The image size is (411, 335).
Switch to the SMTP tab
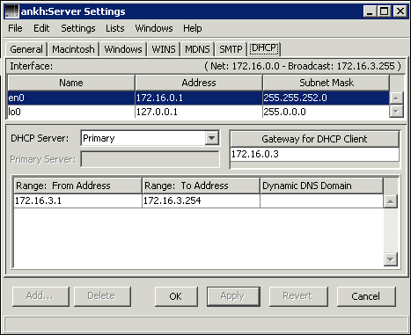click(231, 49)
